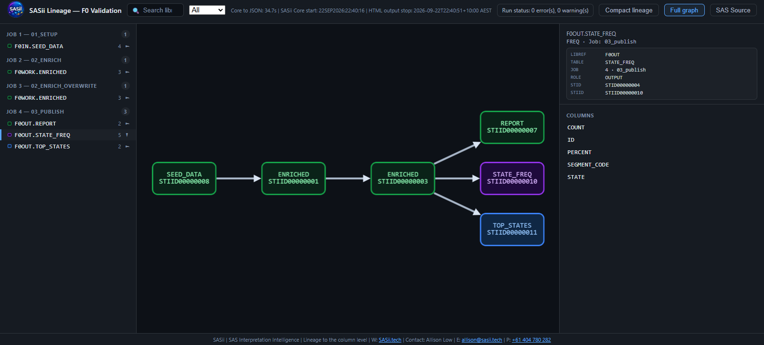Expand the F0IN.SEED_DATA row arrow
Viewport: 764px width, 345px height.
(x=127, y=46)
